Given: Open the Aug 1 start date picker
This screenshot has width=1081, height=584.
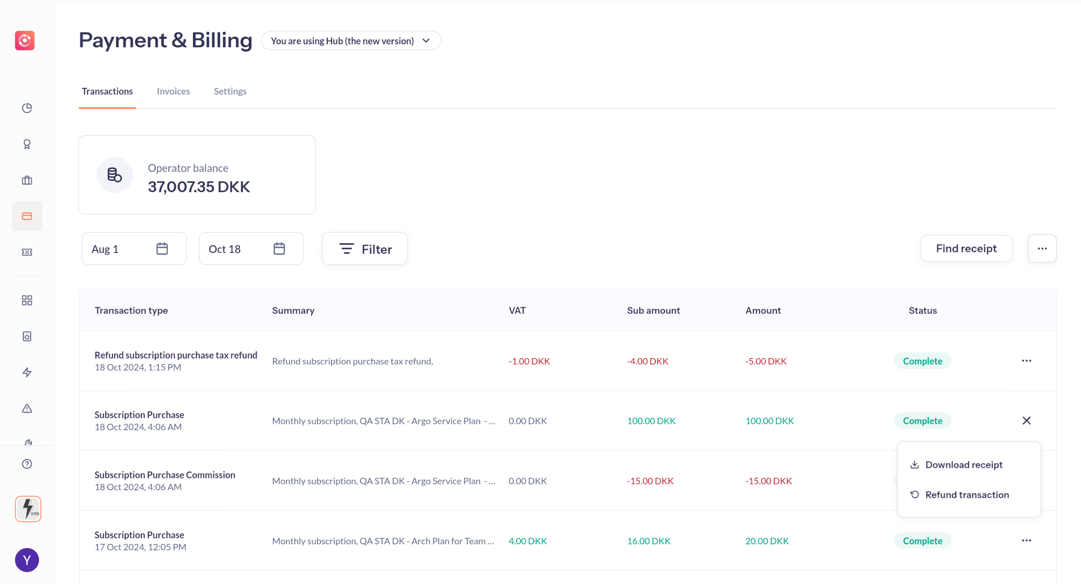Looking at the screenshot, I should click(134, 249).
